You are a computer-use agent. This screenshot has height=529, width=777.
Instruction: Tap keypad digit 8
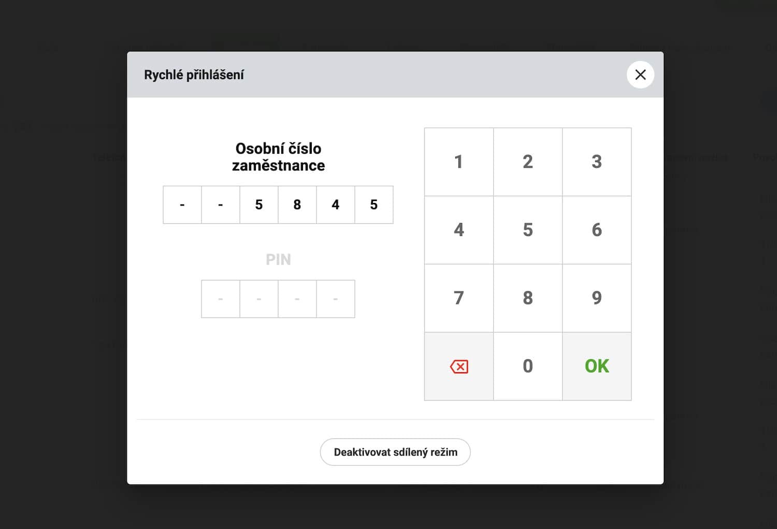(x=528, y=298)
